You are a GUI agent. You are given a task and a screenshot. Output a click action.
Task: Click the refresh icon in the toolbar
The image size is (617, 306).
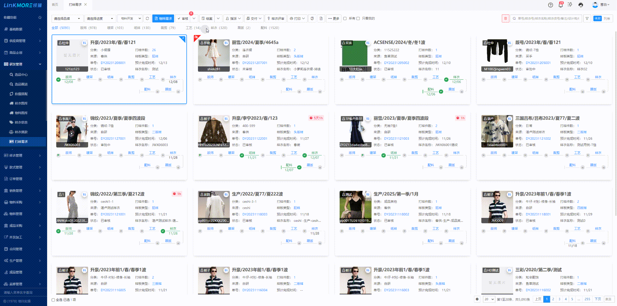(x=147, y=18)
